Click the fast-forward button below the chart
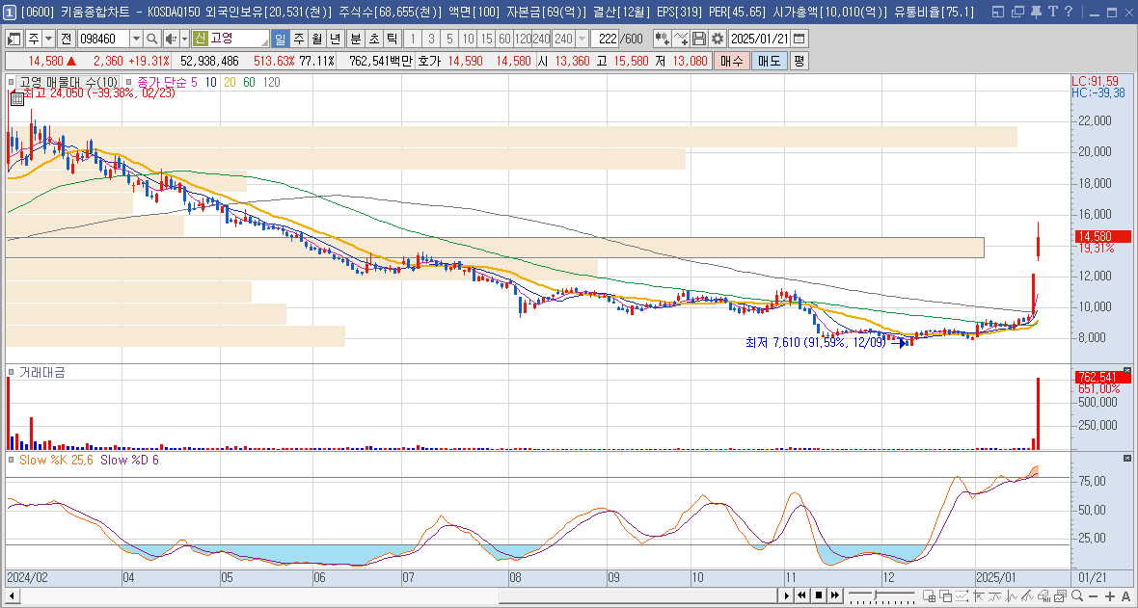 [x=835, y=595]
